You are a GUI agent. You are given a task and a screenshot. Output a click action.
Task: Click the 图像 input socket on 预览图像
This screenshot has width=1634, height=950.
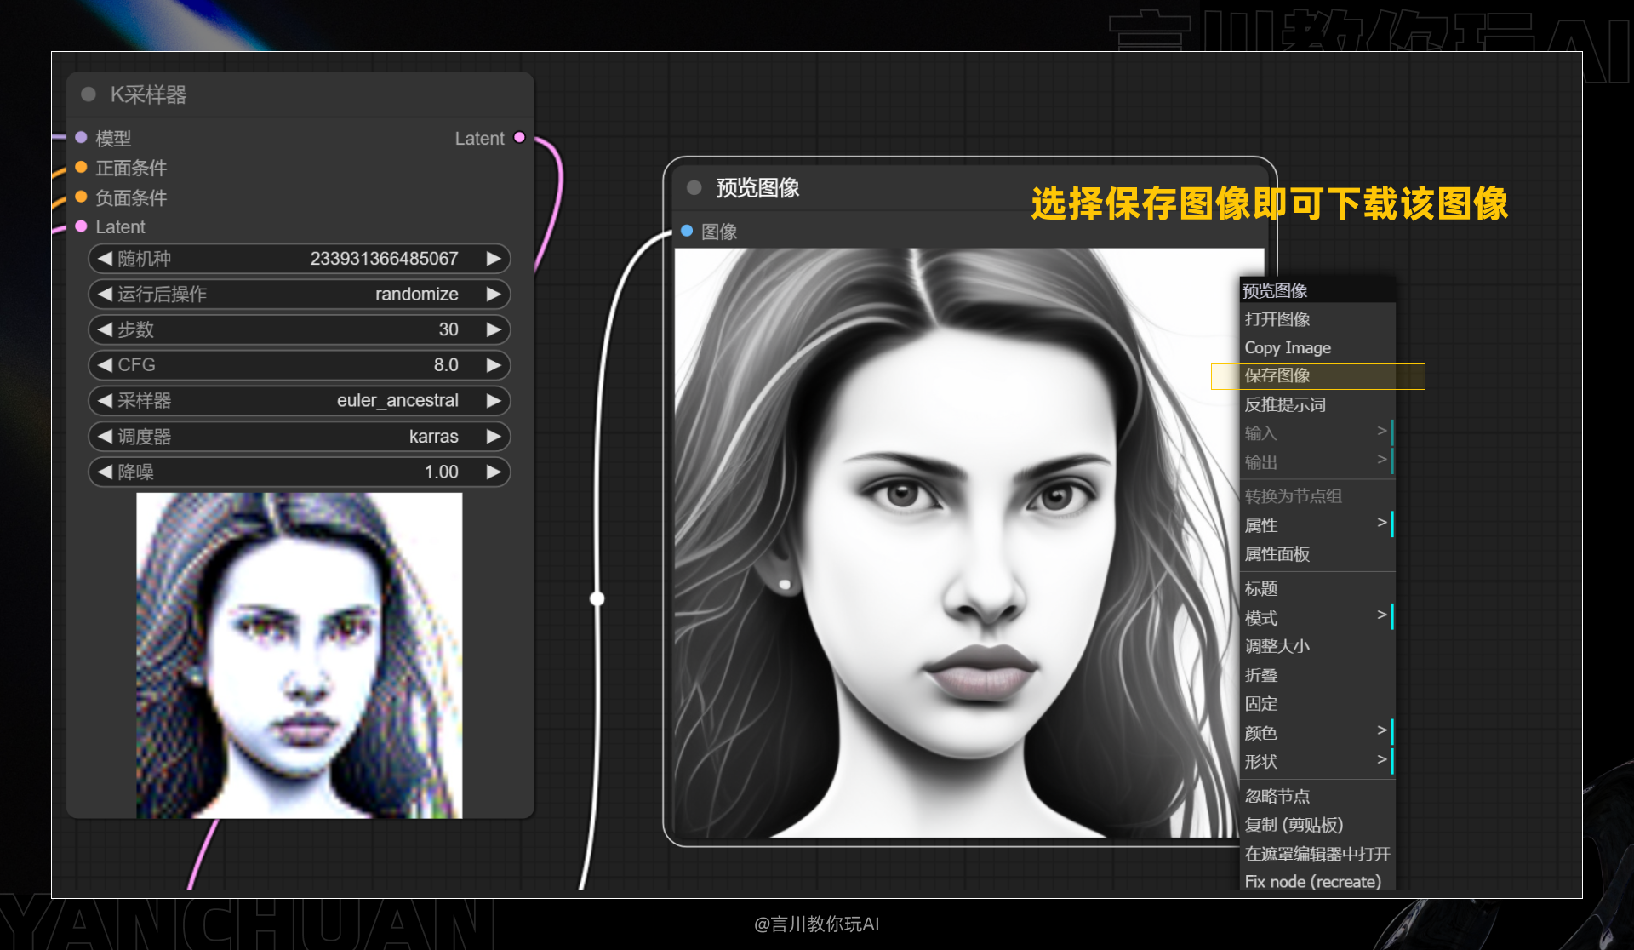click(x=687, y=231)
